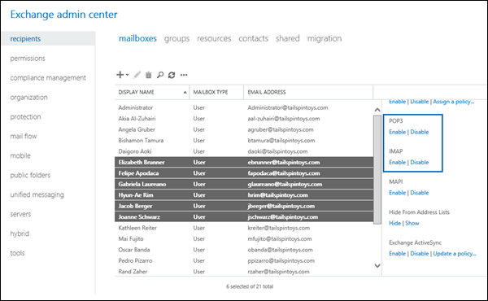Viewport: 488px width, 301px height.
Task: Select the Felipe Apodaca mailbox row
Action: click(244, 173)
